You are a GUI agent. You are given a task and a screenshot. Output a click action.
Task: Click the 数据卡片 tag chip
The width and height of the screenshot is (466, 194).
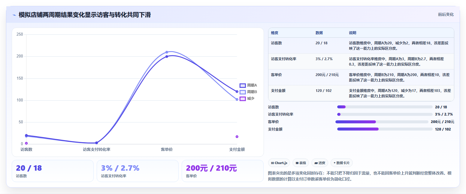point(341,163)
